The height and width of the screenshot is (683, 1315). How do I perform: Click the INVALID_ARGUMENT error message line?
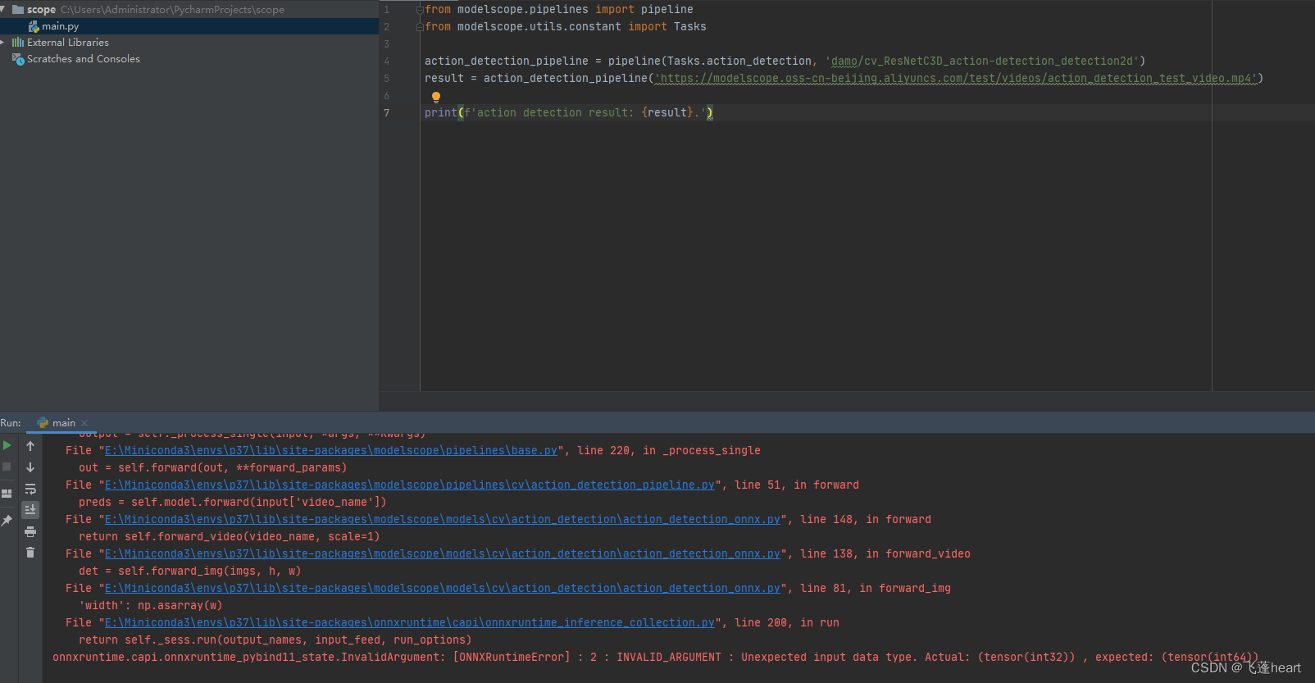coord(655,658)
